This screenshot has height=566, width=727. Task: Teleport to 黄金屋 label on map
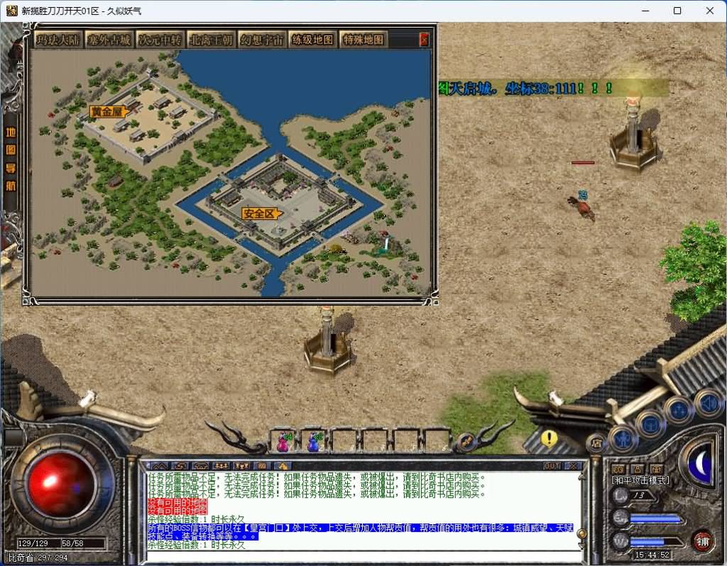tap(107, 111)
